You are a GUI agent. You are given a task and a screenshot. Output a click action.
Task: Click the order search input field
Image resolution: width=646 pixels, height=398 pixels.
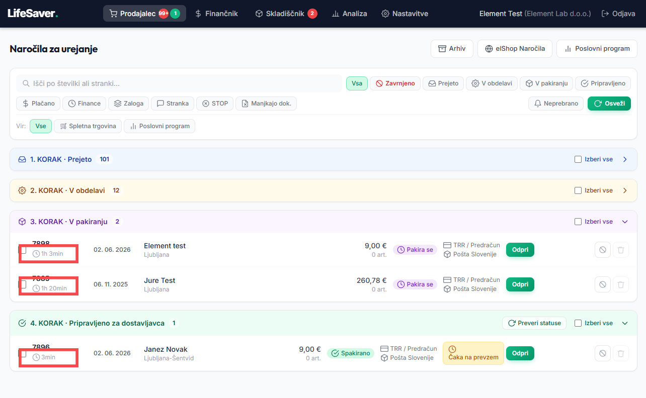(x=179, y=83)
